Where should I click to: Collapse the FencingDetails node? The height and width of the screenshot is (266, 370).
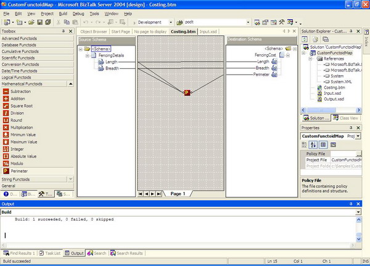pyautogui.click(x=88, y=55)
